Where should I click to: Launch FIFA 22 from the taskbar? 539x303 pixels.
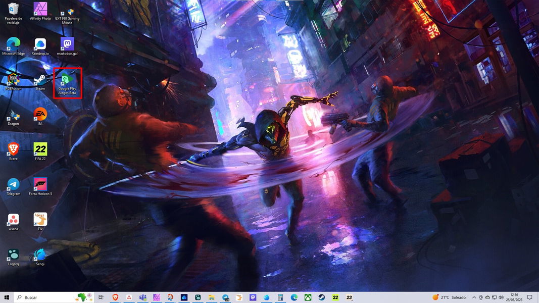pos(335,297)
